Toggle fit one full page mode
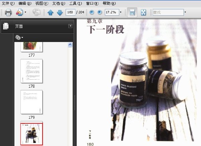201x146 pixels. (x=143, y=12)
